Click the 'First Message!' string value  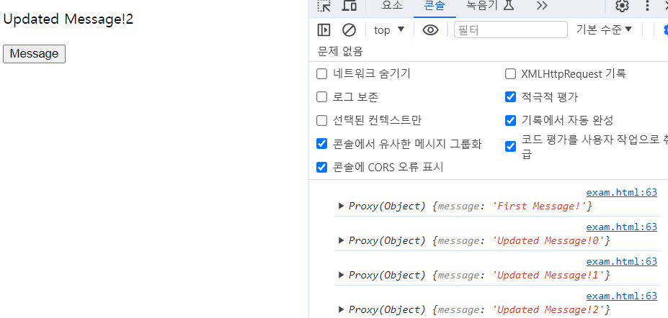539,206
